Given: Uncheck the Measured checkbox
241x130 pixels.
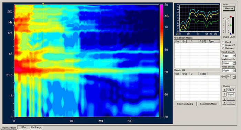Looking at the screenshot, I should click(x=223, y=48).
